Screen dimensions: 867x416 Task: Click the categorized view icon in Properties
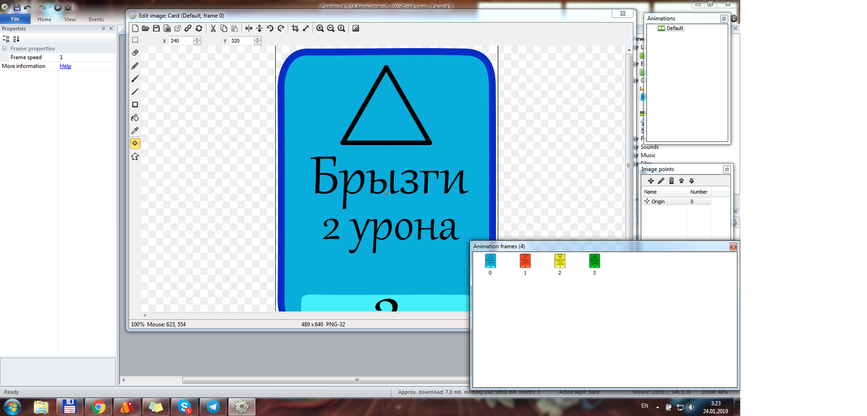6,39
